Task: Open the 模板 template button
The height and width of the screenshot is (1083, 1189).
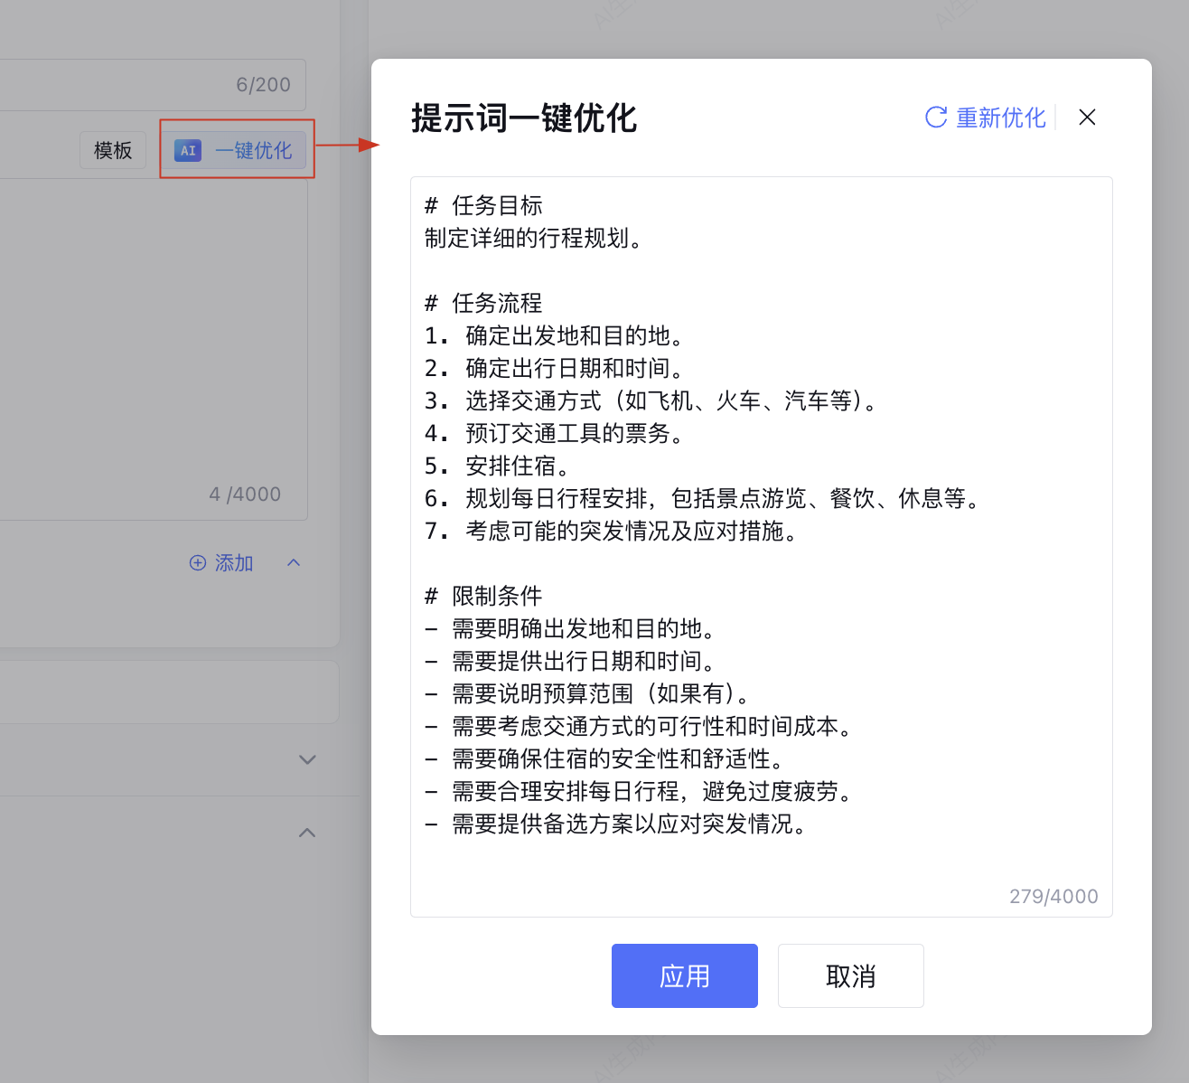Action: coord(113,150)
